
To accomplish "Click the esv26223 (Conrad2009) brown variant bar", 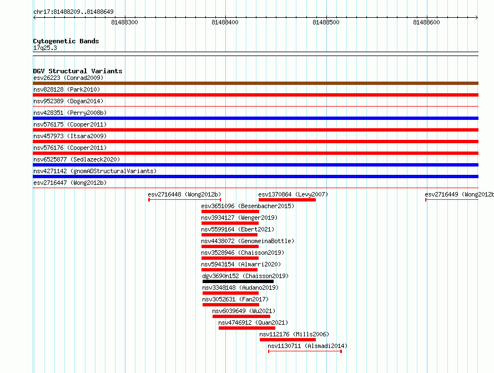I will tap(255, 83).
